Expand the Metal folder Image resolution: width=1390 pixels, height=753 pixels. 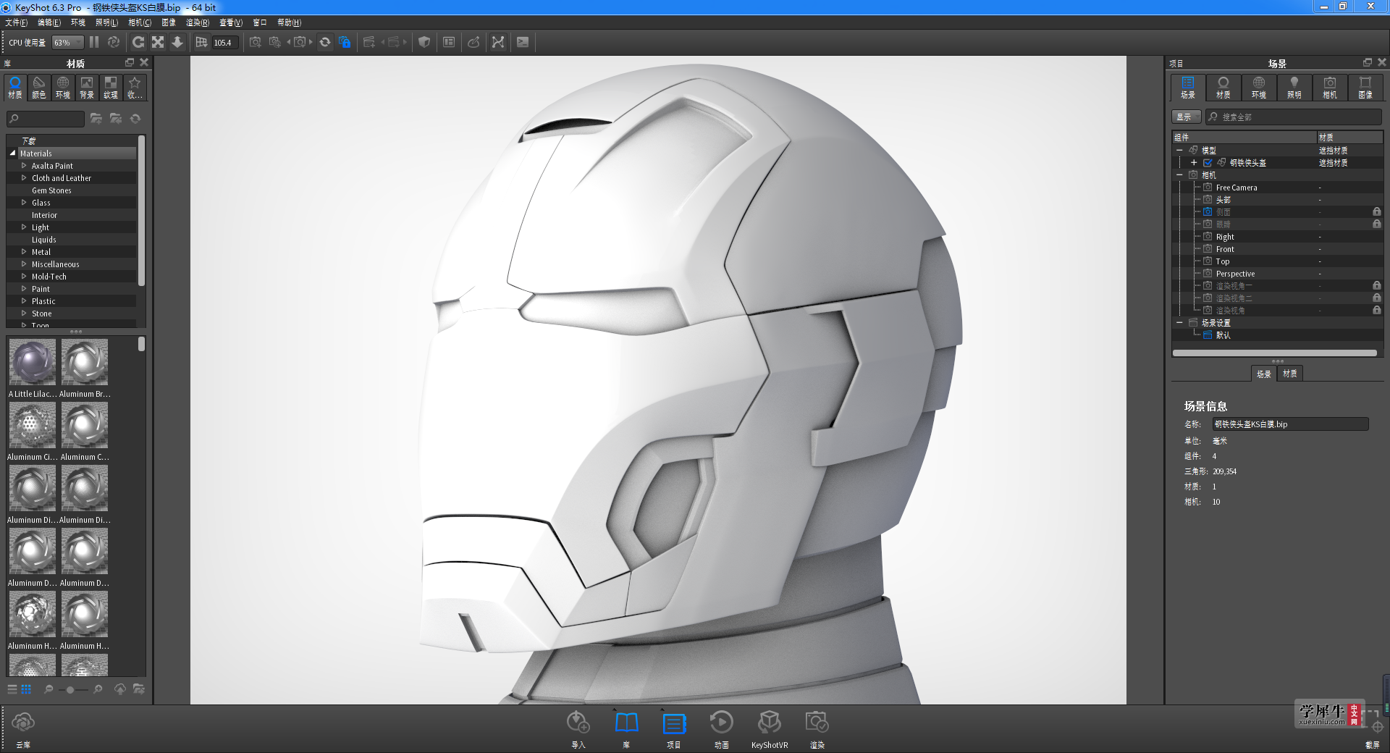[x=24, y=252]
